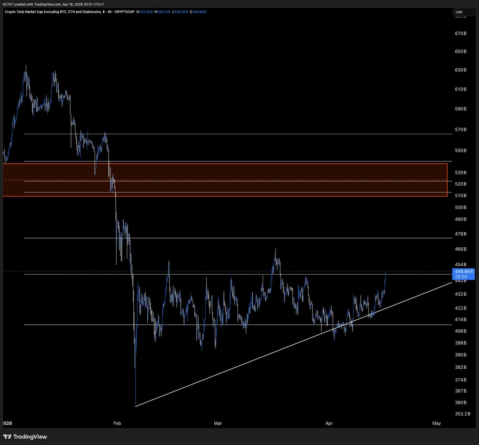The height and width of the screenshot is (445, 479).
Task: Click the close value C448.88B in the header
Action: [198, 12]
